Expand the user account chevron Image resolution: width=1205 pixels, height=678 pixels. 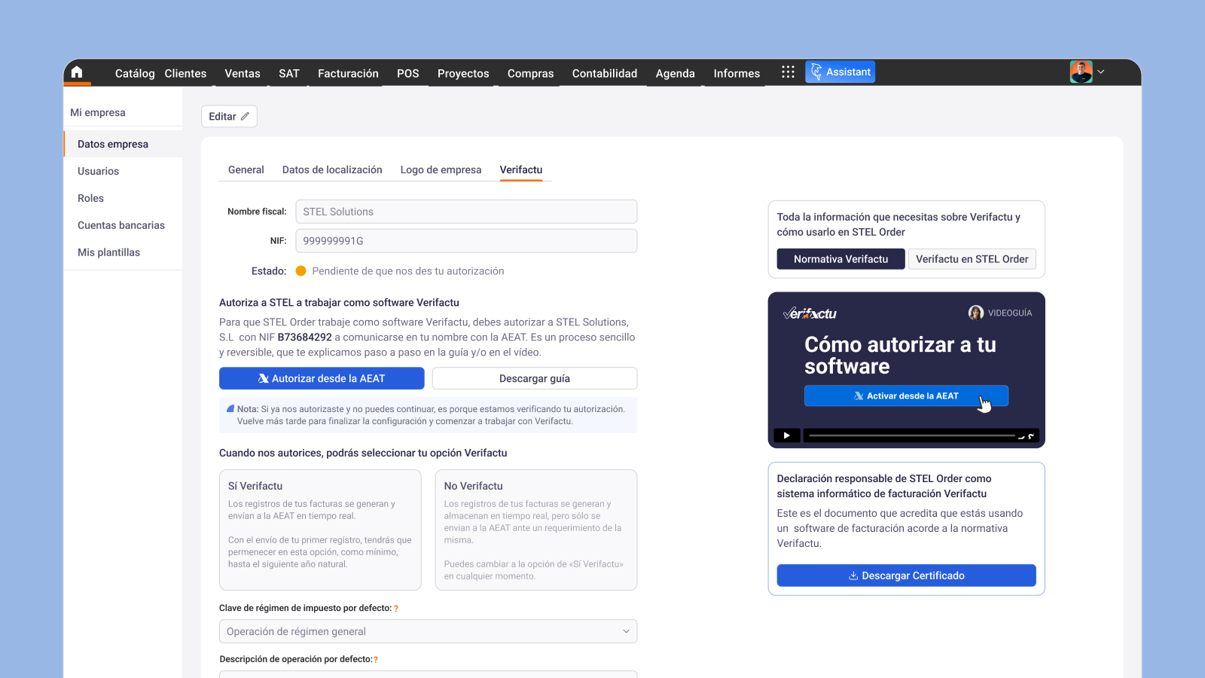click(x=1101, y=72)
